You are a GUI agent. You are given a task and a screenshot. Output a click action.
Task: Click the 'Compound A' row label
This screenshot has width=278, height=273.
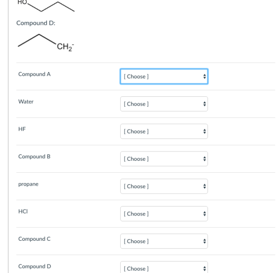(x=34, y=74)
